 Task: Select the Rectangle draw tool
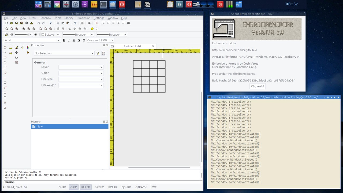click(x=5, y=93)
